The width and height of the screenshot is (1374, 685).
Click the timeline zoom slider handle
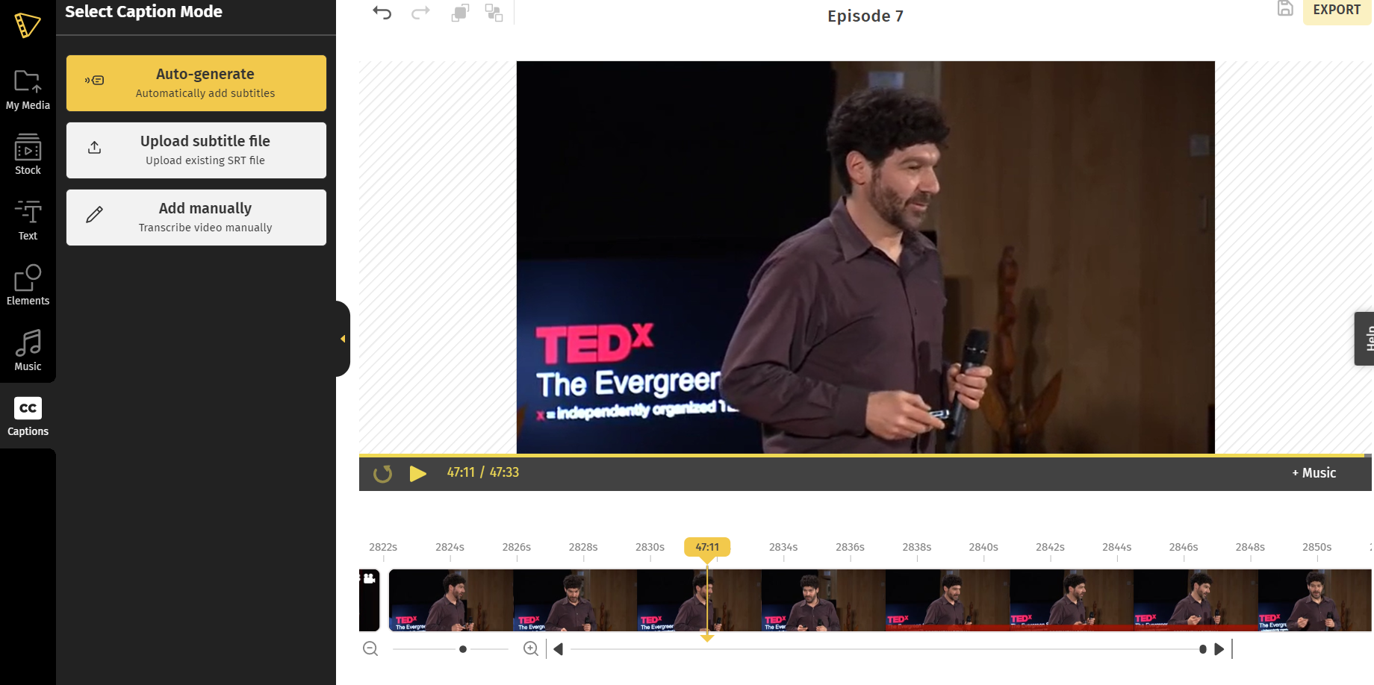point(463,649)
